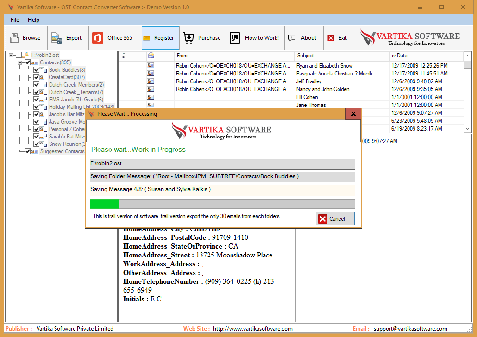This screenshot has width=477, height=337.
Task: Cancel the export in progress dialog
Action: 335,218
